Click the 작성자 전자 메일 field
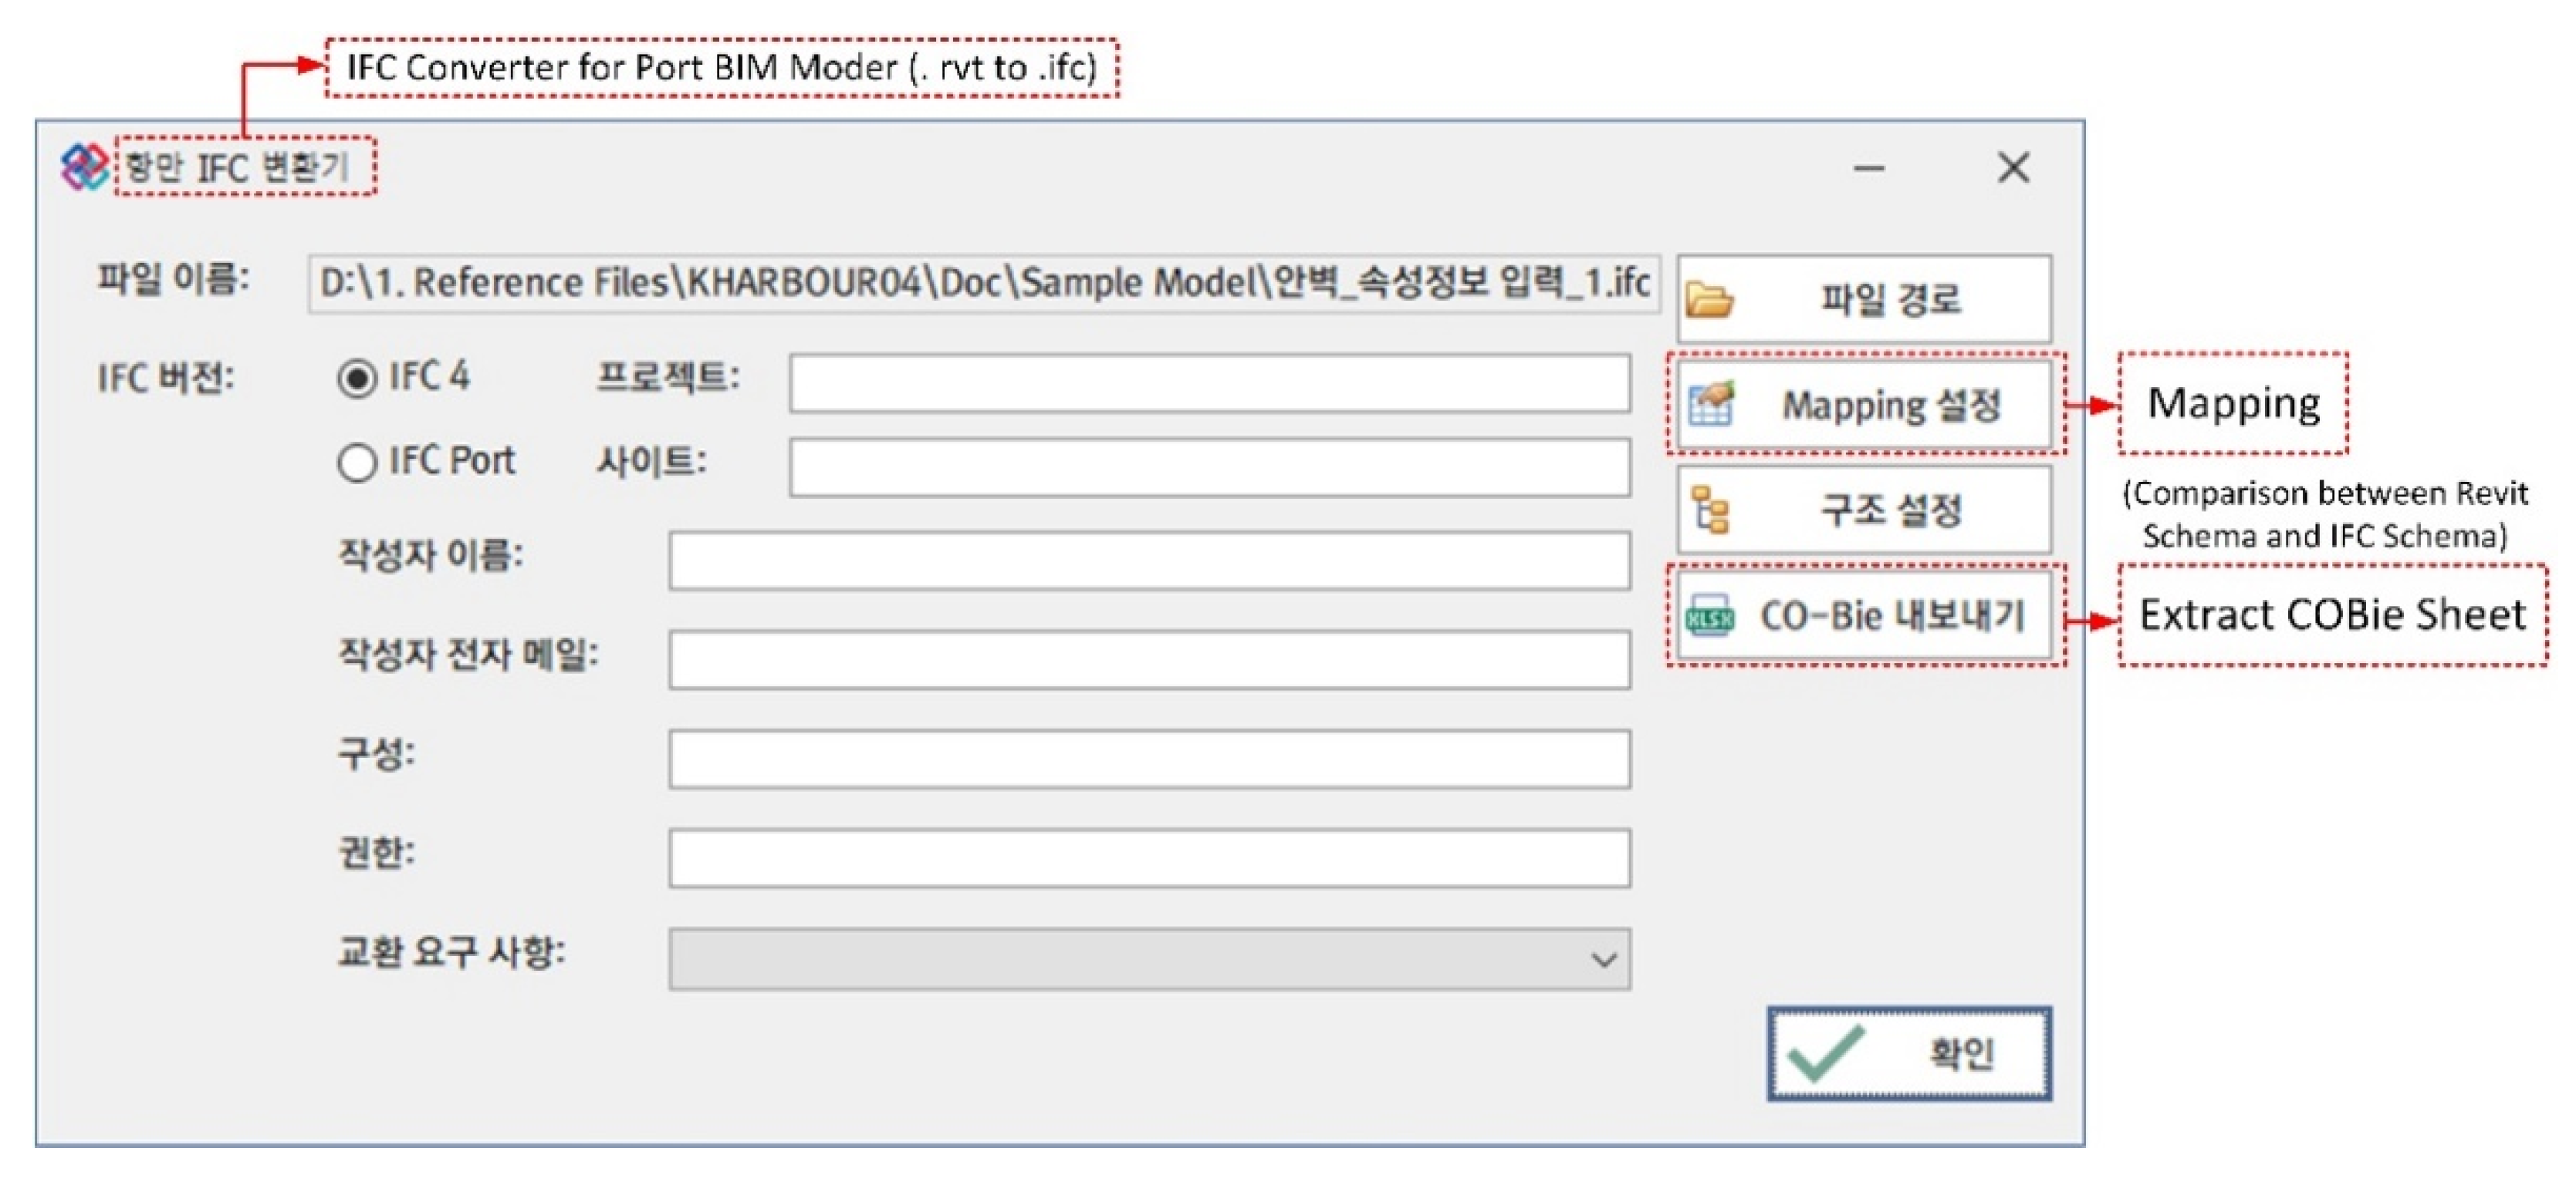This screenshot has width=2576, height=1182. (x=1149, y=659)
